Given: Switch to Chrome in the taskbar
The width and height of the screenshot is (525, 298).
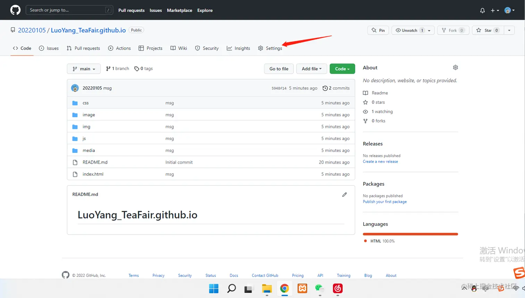Looking at the screenshot, I should 285,288.
